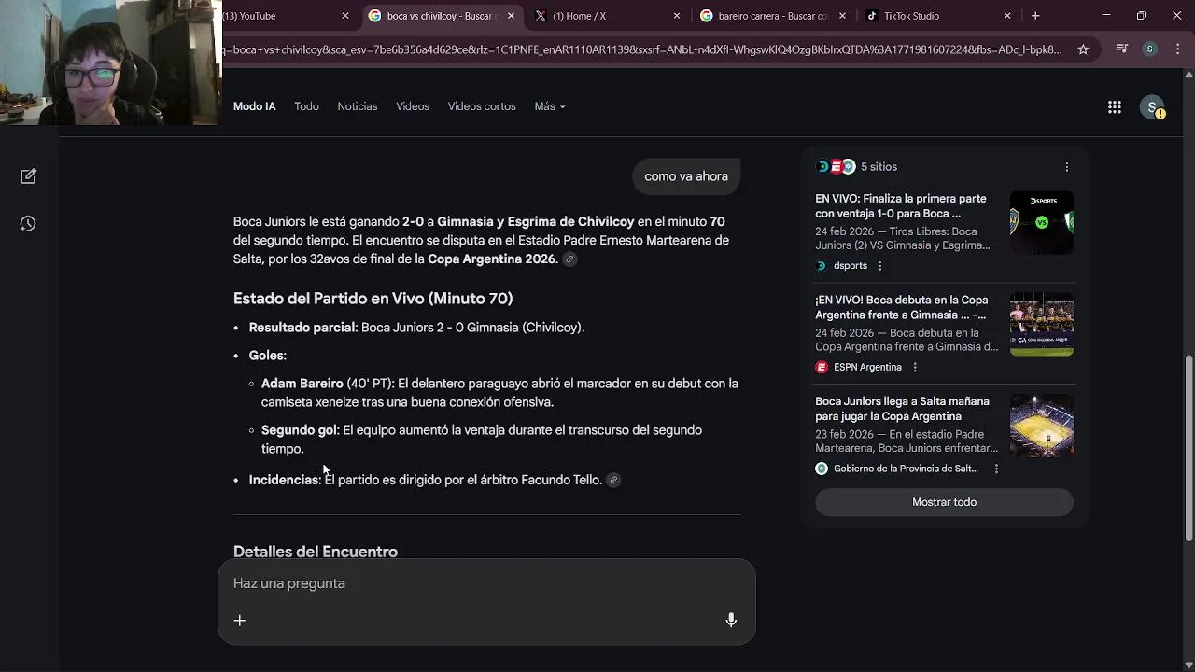Click the Haz una pregunta input field
1195x672 pixels.
pos(485,583)
